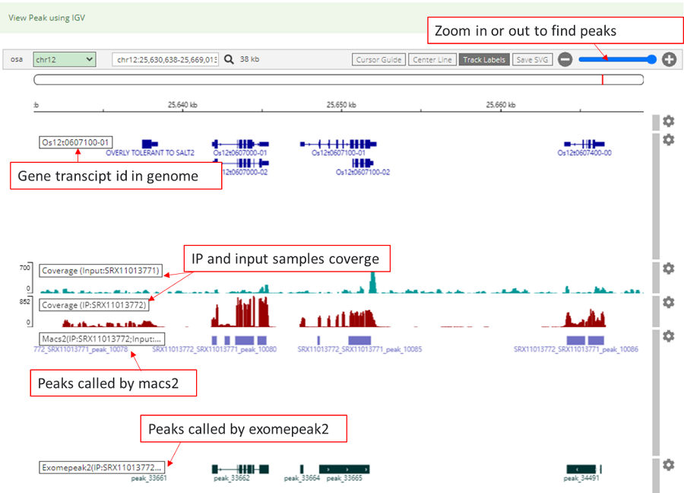
Task: Click the locus search magnifier icon
Action: coord(229,59)
